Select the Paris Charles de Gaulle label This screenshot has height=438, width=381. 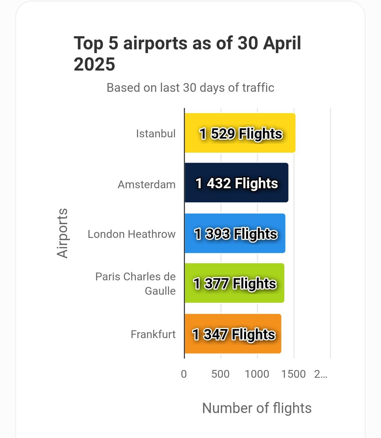click(136, 283)
